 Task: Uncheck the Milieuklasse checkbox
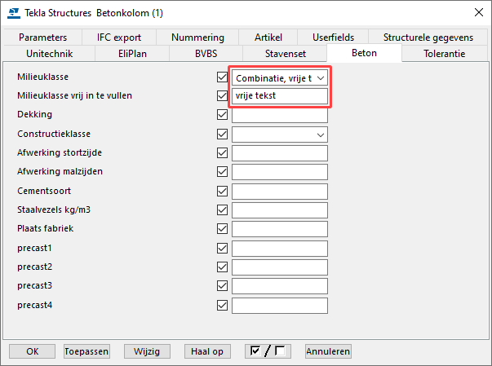coord(222,77)
